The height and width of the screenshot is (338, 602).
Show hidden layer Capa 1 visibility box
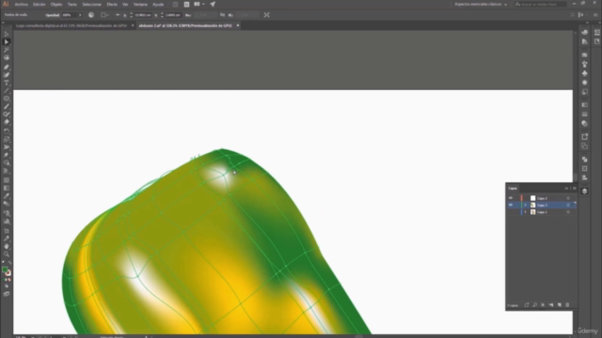tap(511, 212)
